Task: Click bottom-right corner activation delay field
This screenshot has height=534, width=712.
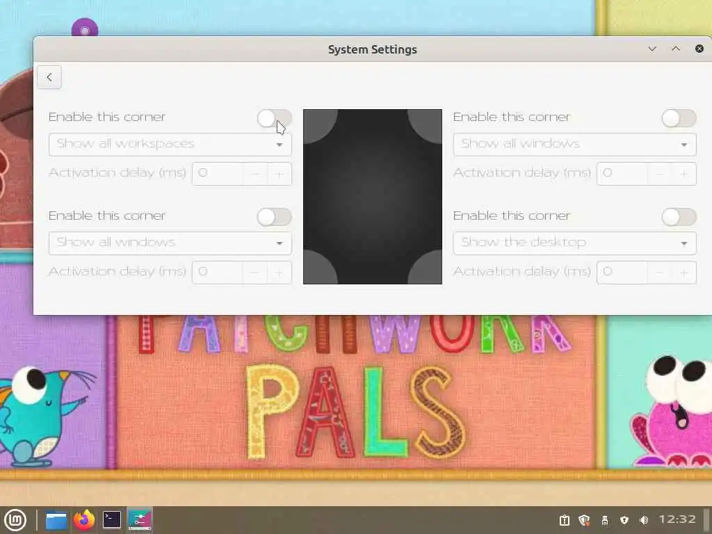Action: click(x=622, y=273)
